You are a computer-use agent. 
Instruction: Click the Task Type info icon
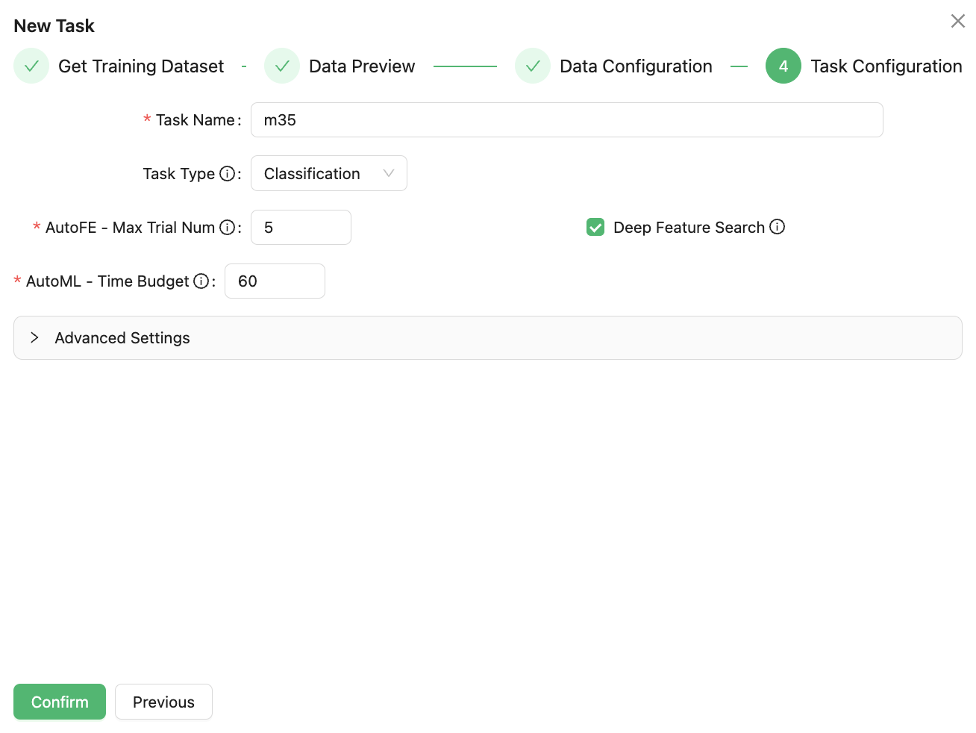pos(227,174)
